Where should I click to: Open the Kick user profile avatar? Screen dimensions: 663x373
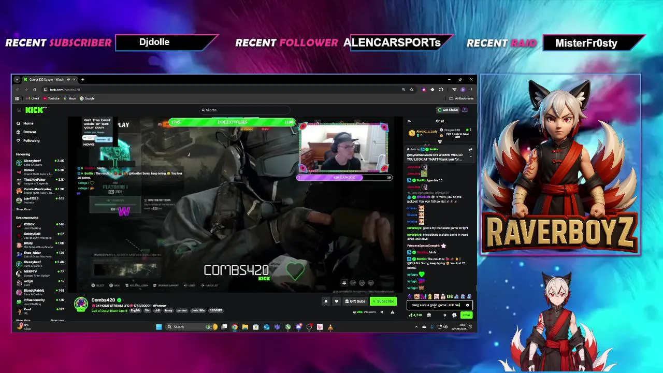465,110
